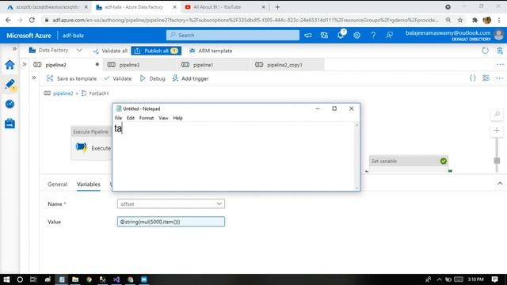
Task: Expand the factory resources pane chevrons
Action: 25,65
